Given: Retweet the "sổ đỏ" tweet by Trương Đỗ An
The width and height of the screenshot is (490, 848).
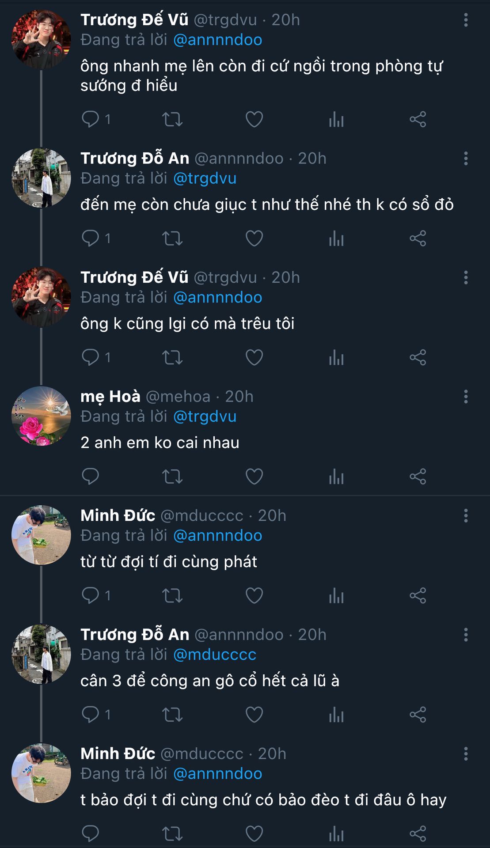Looking at the screenshot, I should pyautogui.click(x=172, y=238).
